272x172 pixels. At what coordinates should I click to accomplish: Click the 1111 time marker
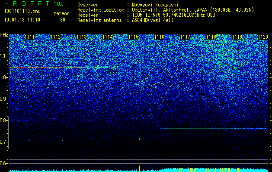[30, 37]
